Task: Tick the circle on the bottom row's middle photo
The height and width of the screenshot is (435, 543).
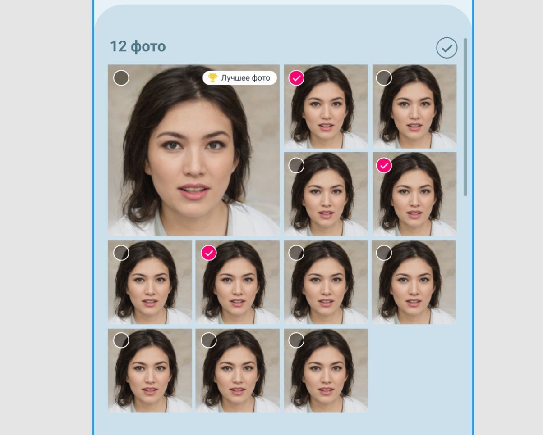Action: point(208,340)
